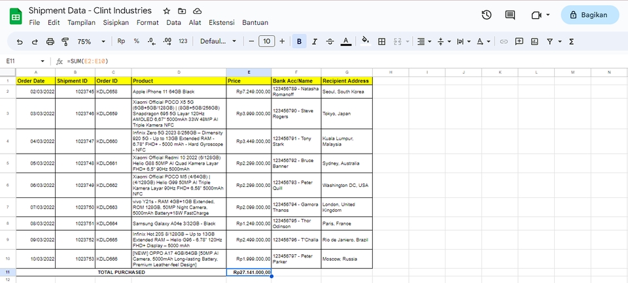Expand the horizontal align dropdown

coord(430,42)
